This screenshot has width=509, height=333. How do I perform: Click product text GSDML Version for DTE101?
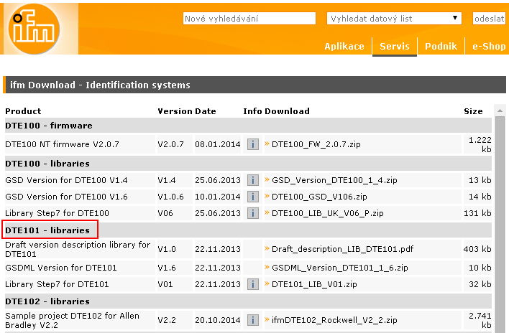60,268
